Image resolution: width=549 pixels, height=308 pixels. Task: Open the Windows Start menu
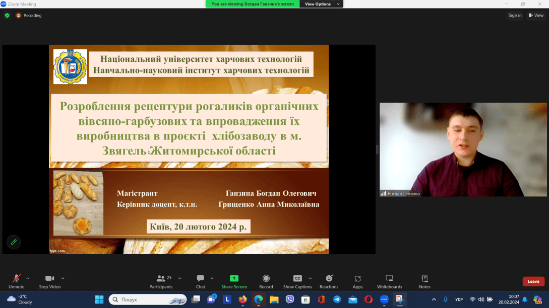coord(99,299)
